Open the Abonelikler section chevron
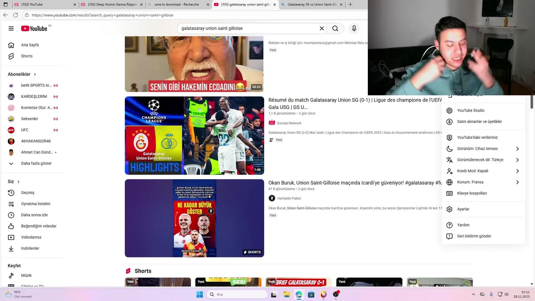The height and width of the screenshot is (301, 535). click(35, 74)
